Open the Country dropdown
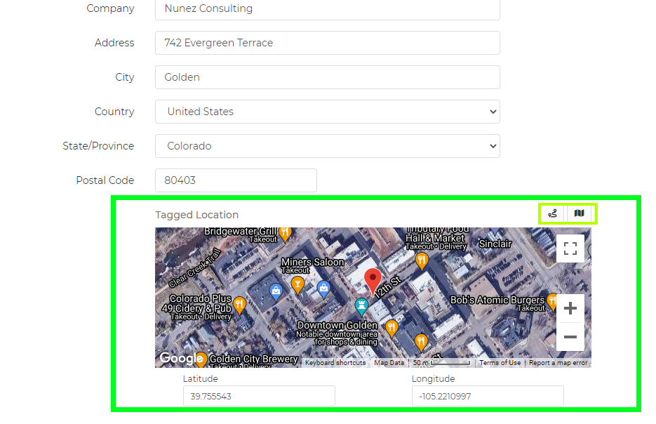The image size is (656, 424). click(328, 112)
